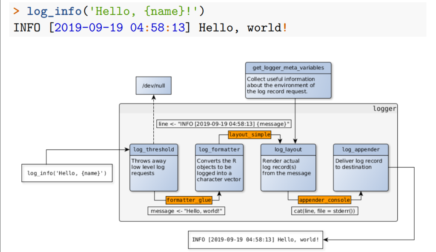Click 'Render actual log record(s)' description

[x=287, y=167]
